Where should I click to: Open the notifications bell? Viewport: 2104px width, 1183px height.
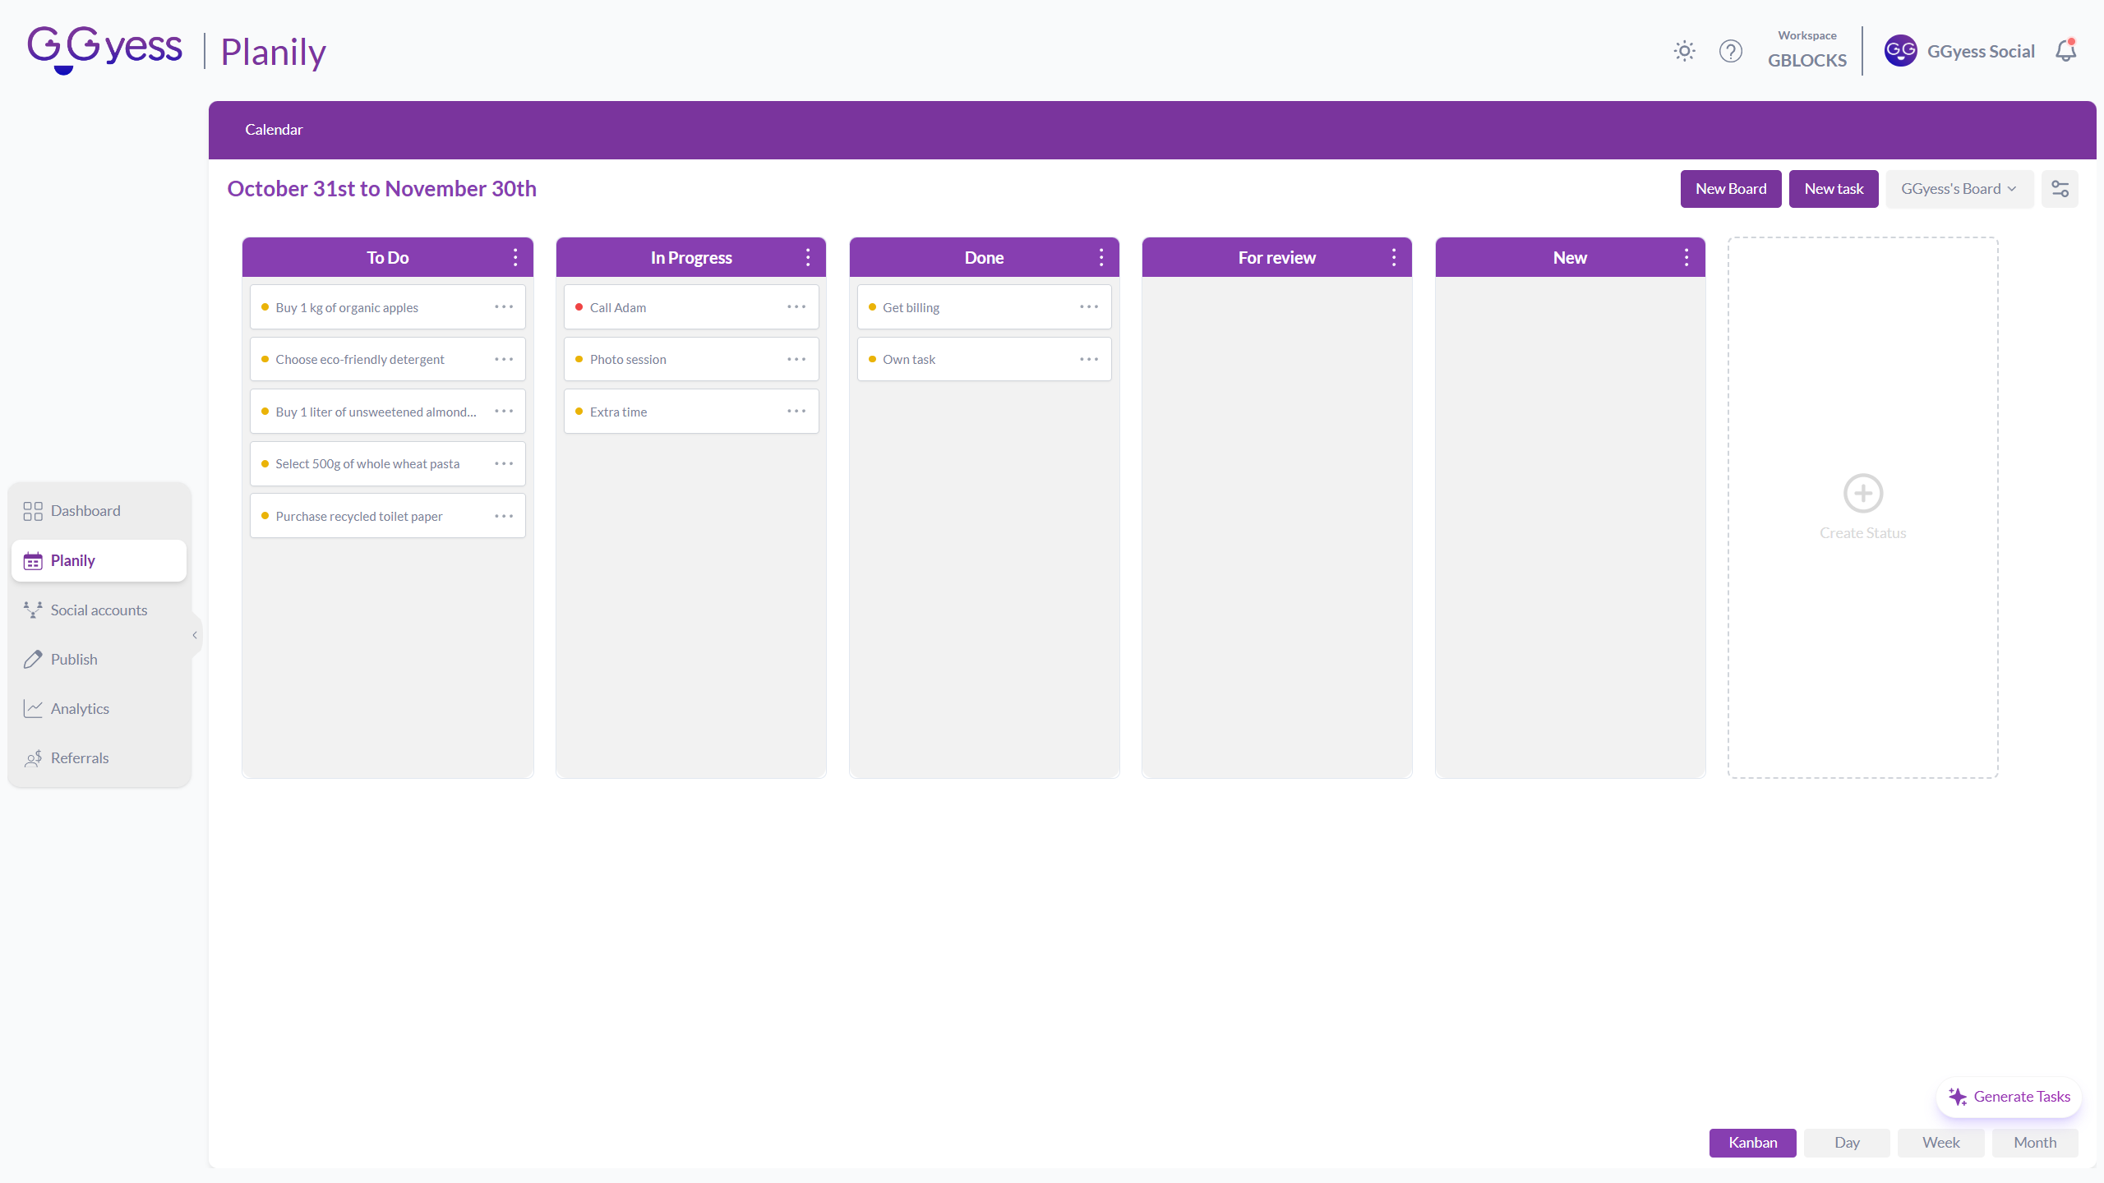(x=2065, y=50)
